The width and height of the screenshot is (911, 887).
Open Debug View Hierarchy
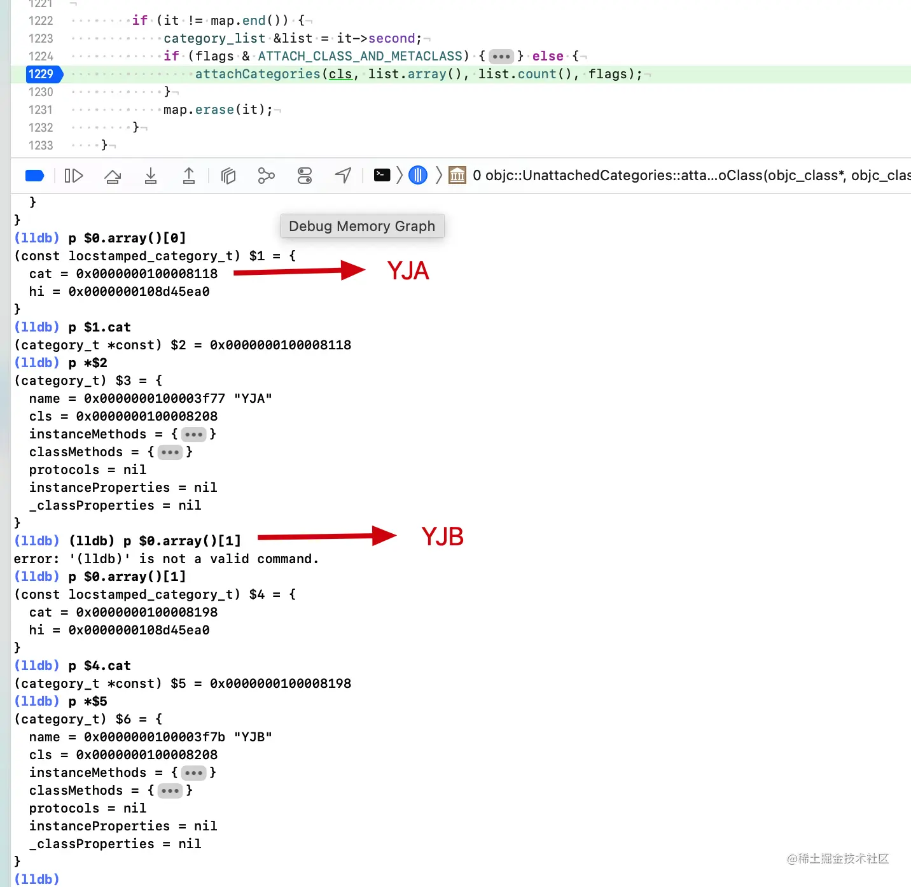click(228, 176)
